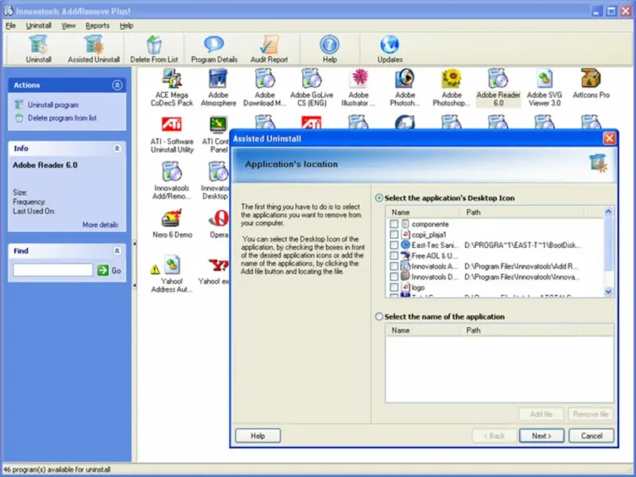Click Delete From List toolbar icon

[x=154, y=48]
